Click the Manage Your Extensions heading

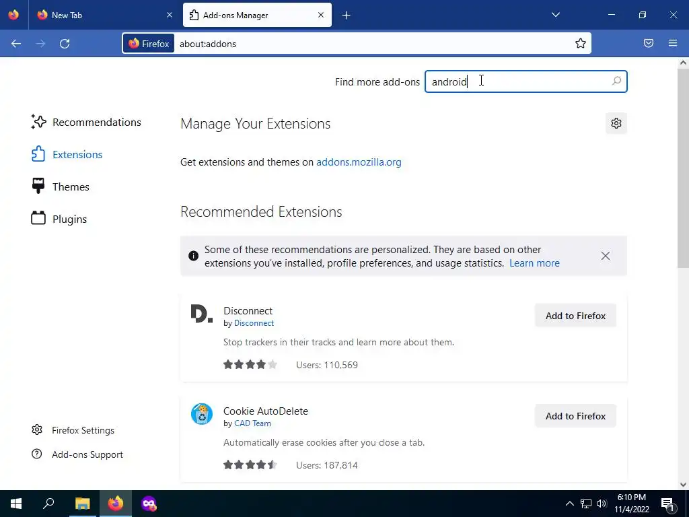click(255, 124)
